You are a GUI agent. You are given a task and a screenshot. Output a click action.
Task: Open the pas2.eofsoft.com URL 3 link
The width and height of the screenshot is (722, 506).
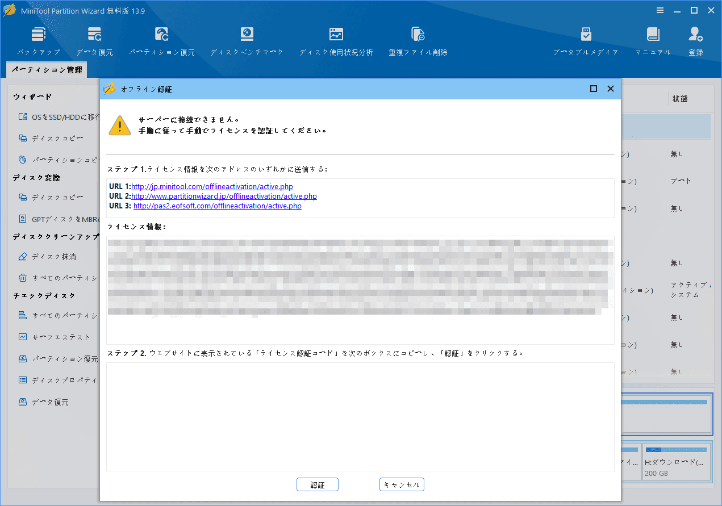[218, 206]
